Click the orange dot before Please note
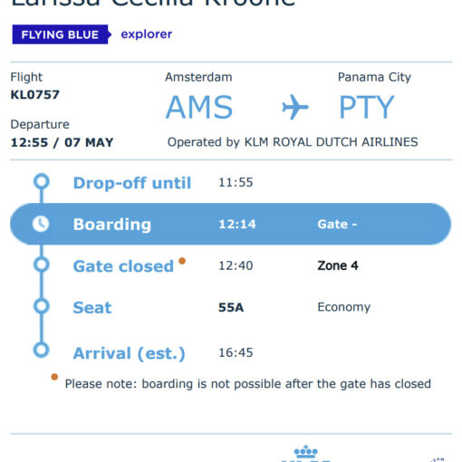Screen dimensions: 462x462 [x=54, y=377]
